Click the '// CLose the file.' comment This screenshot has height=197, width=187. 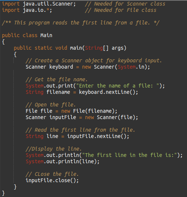[x=52, y=174]
